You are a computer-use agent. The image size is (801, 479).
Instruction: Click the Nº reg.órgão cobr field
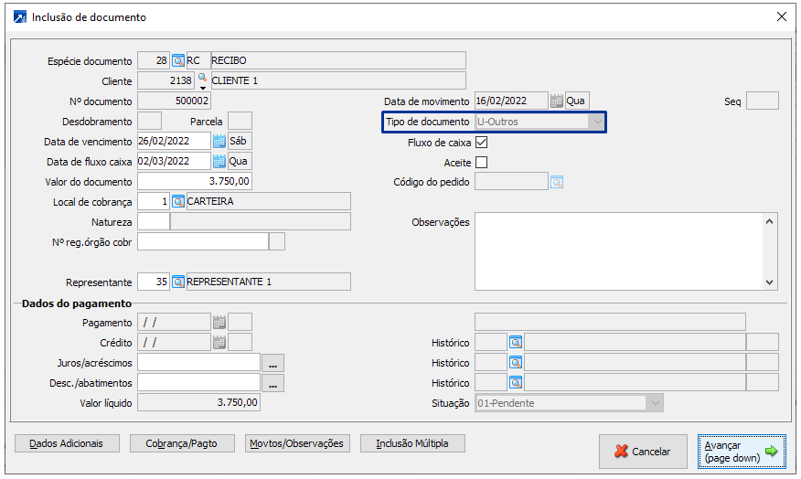(203, 241)
